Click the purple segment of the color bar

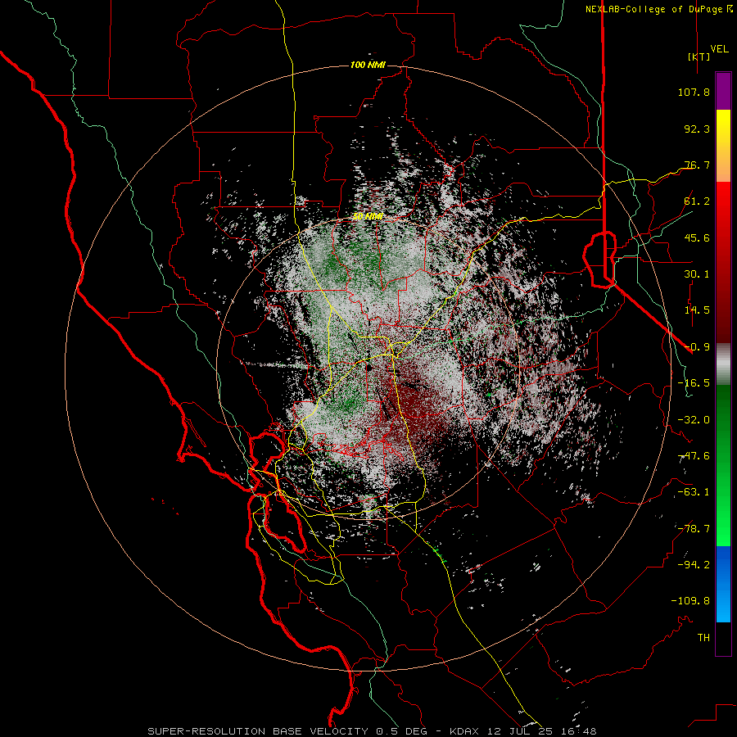coord(723,91)
